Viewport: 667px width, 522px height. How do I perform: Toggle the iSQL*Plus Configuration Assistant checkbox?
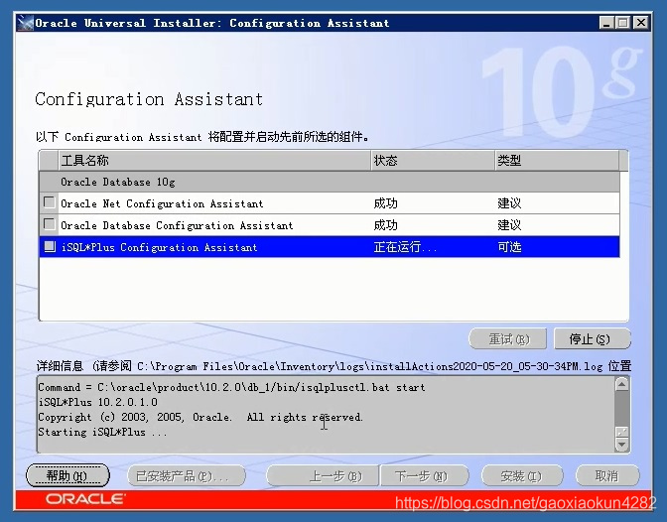coord(50,246)
